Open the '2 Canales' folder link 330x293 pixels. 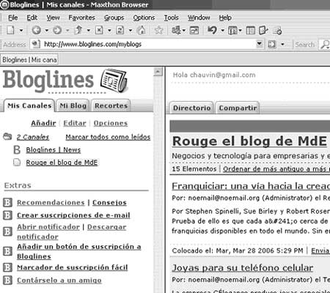point(33,137)
